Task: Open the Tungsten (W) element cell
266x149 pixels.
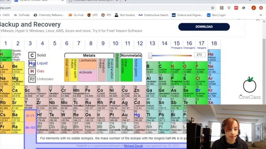Action: click(x=66, y=116)
